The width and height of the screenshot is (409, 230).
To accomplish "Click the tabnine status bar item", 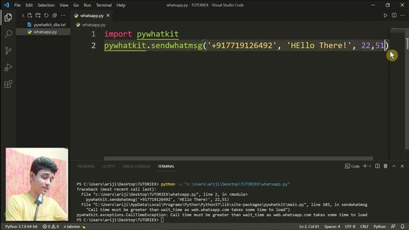I will click(x=74, y=226).
